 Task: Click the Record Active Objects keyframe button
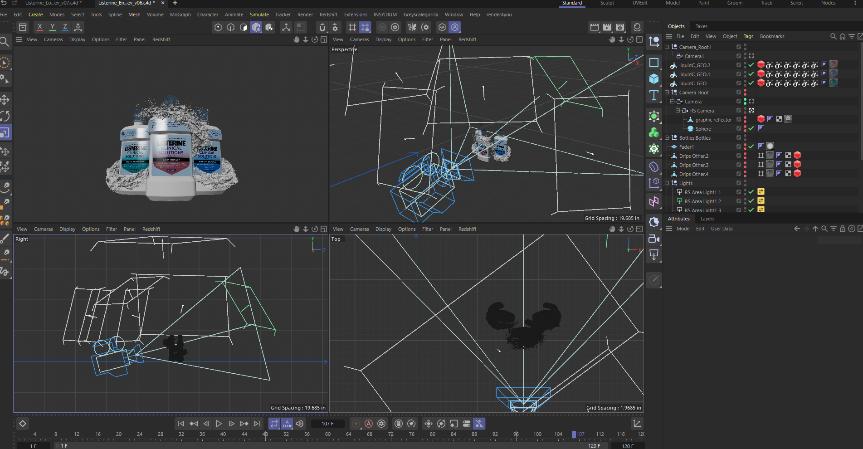356,424
